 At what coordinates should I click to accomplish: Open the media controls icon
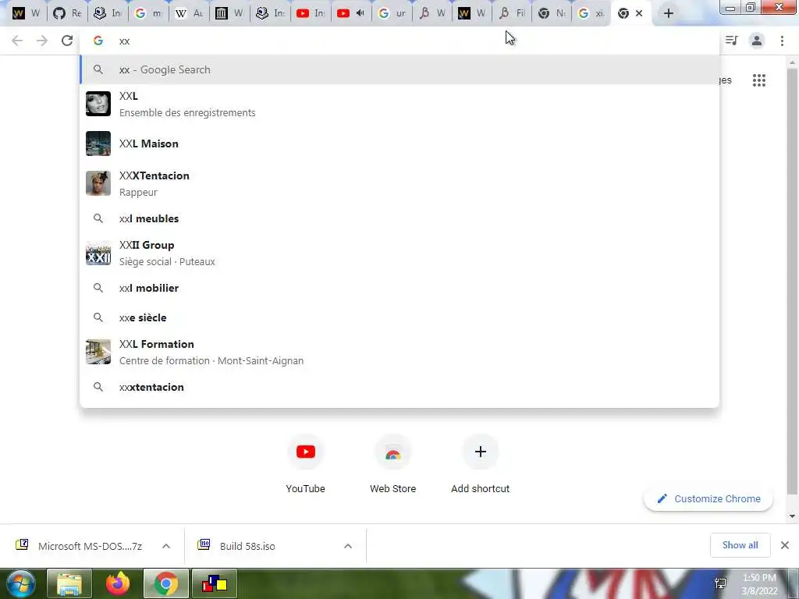tap(732, 41)
